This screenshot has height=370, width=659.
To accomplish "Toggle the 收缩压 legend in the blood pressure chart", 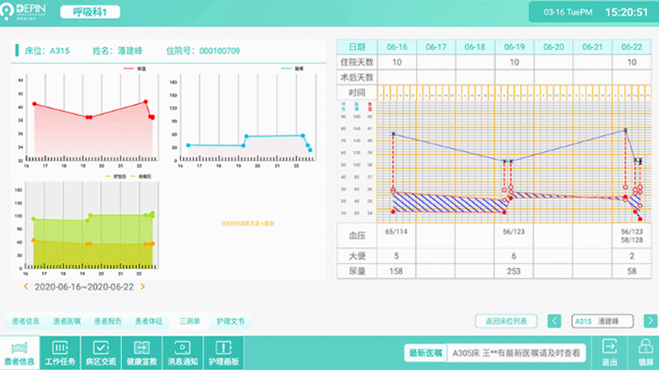I will tap(140, 176).
